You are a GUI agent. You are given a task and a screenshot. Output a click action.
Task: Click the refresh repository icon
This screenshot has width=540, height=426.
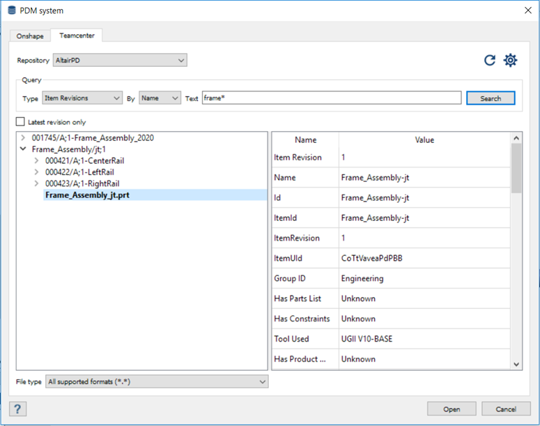coord(490,61)
